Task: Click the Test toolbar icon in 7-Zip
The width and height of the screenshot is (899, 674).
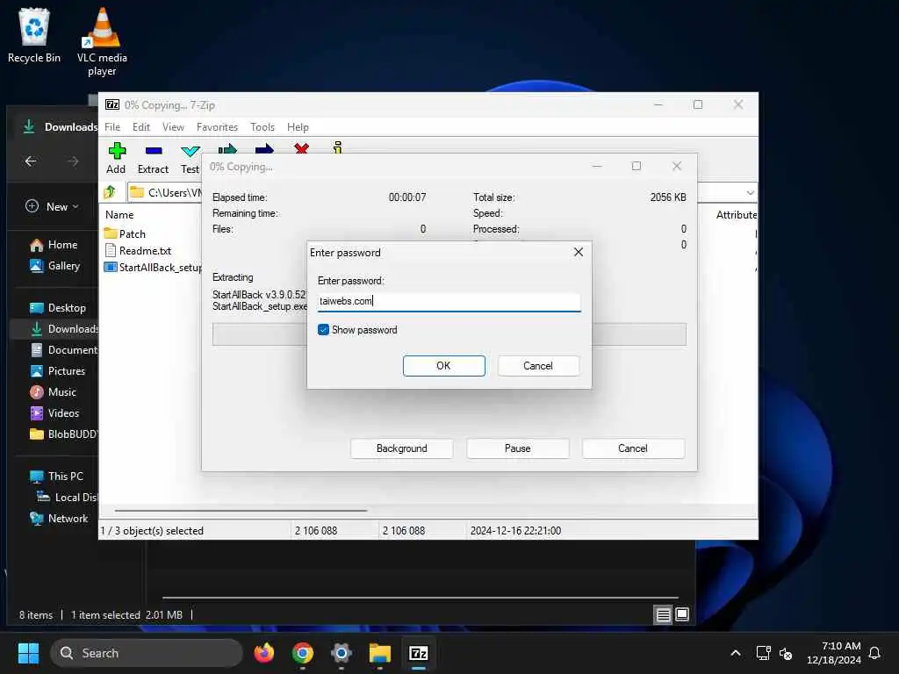Action: [x=190, y=158]
